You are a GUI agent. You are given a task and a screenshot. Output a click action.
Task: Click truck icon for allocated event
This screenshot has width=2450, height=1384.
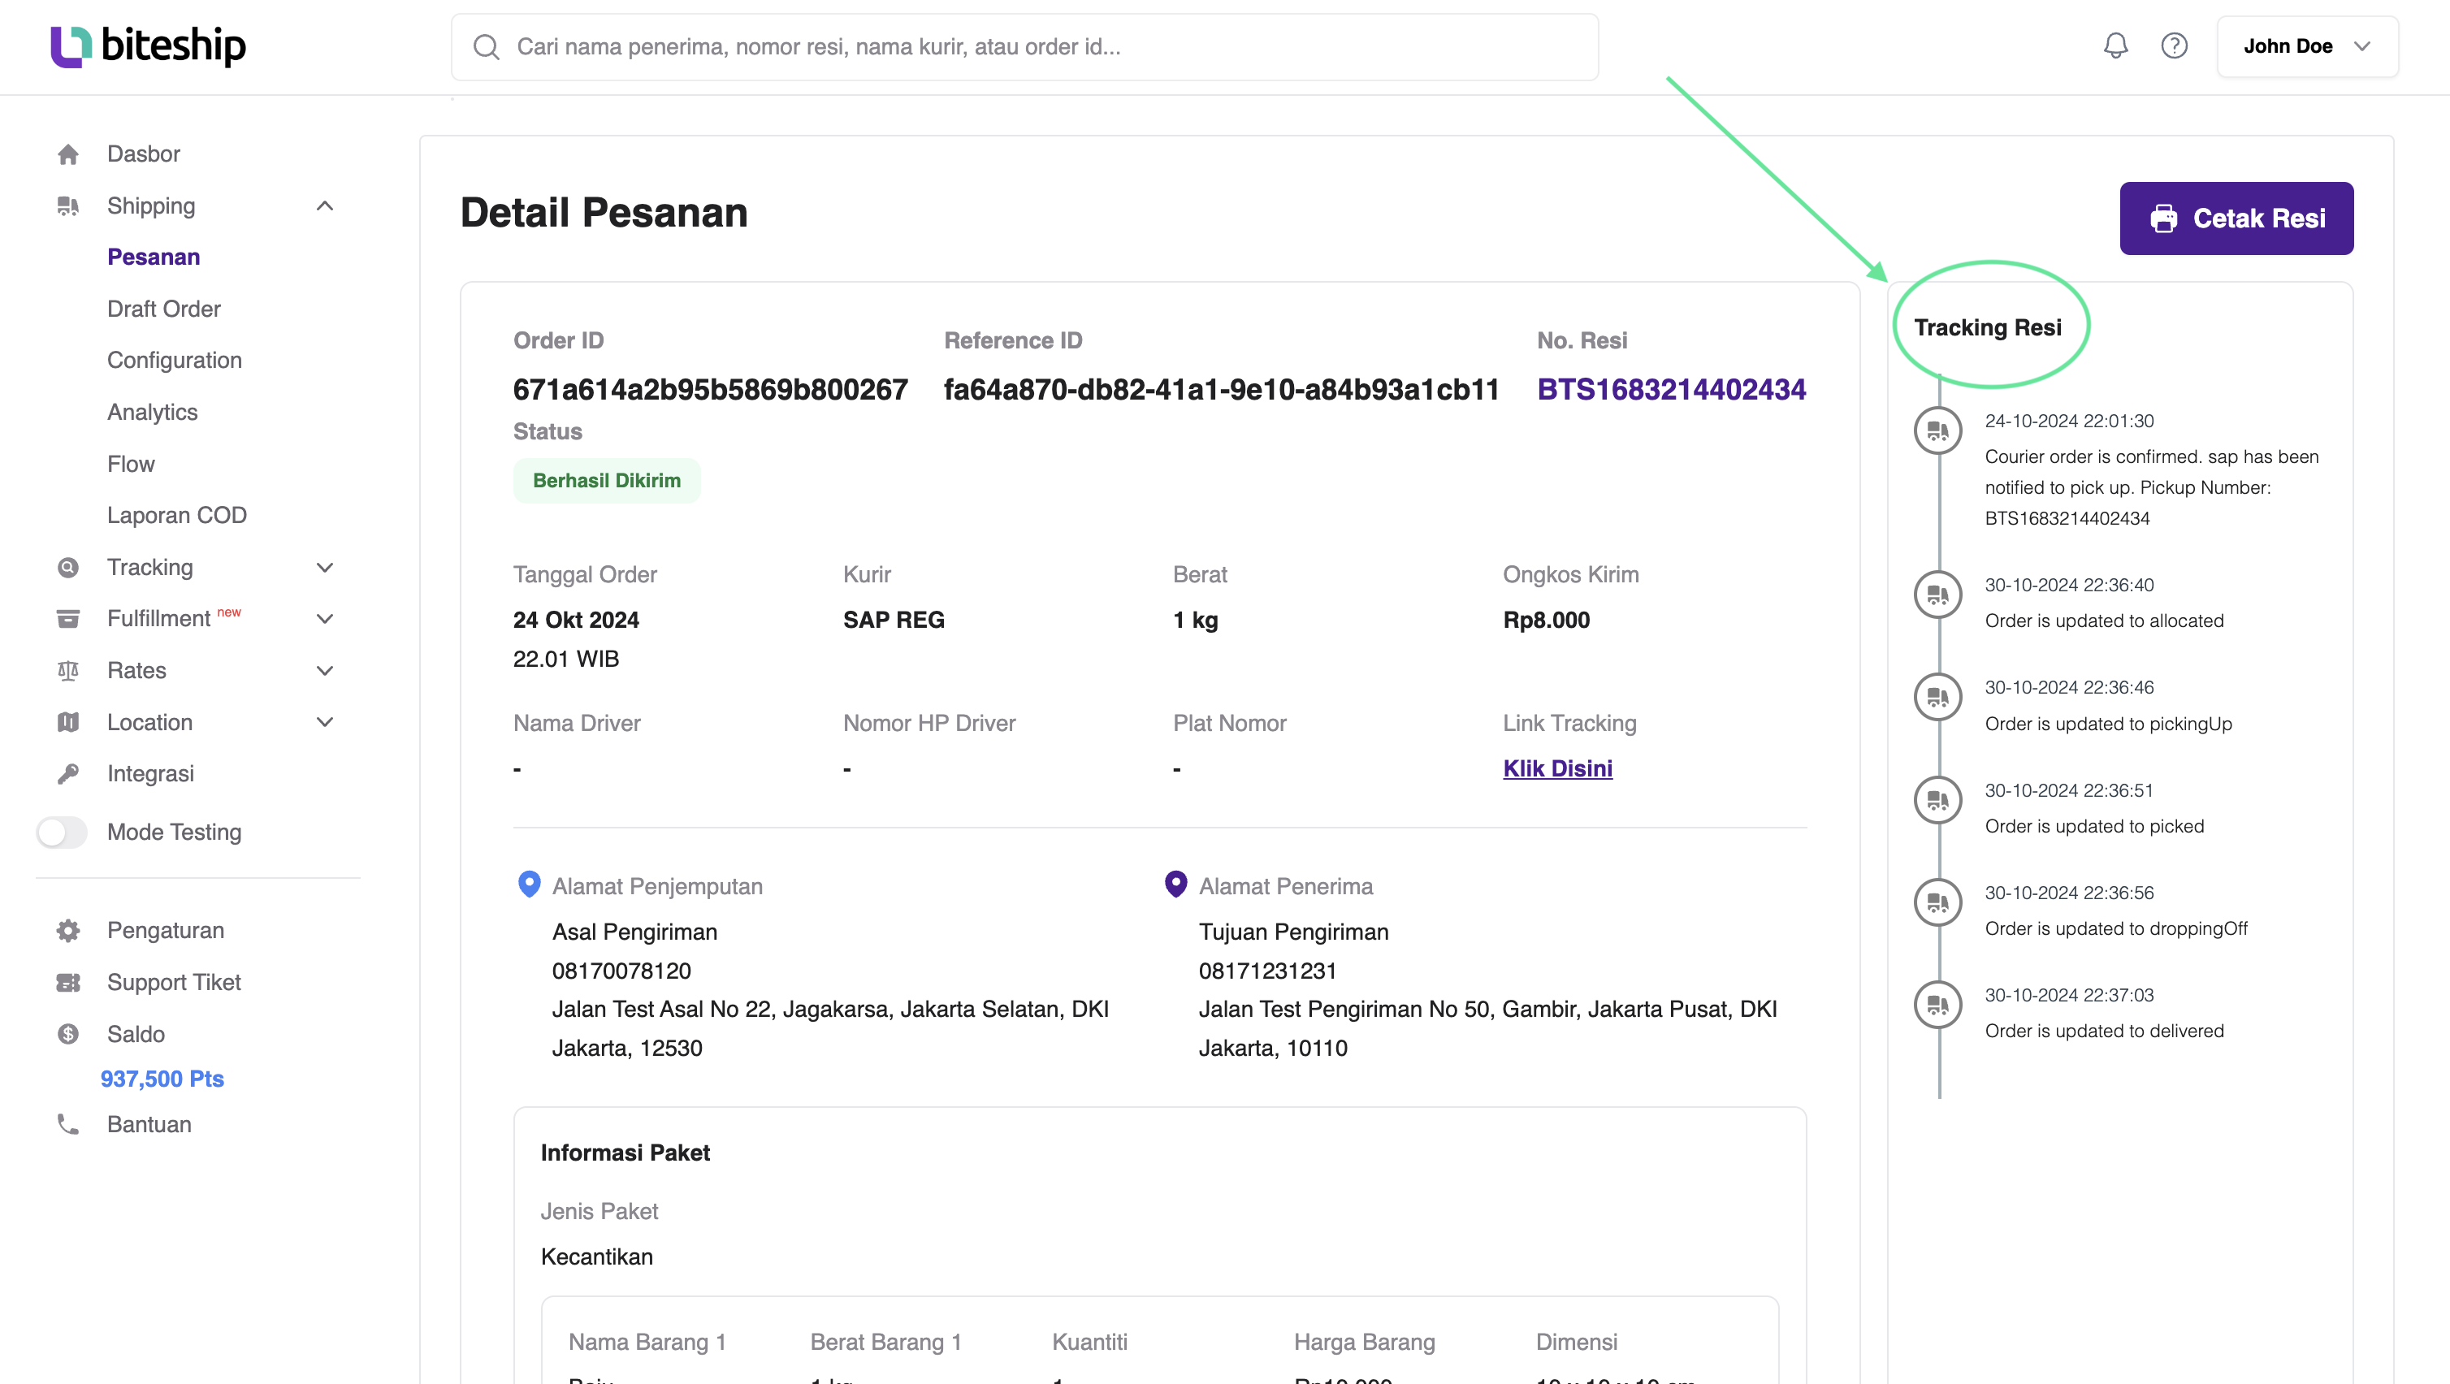coord(1937,595)
